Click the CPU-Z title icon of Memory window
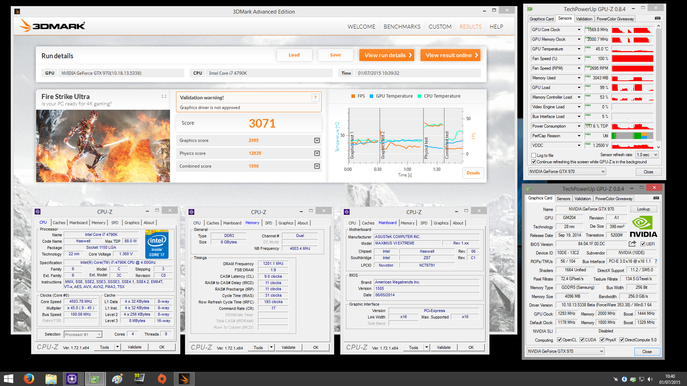Screen dimensions: 687x386 [191, 212]
